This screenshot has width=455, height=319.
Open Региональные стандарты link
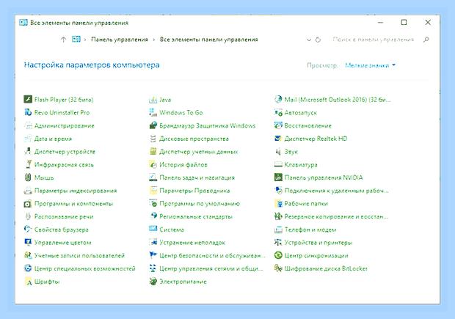196,216
